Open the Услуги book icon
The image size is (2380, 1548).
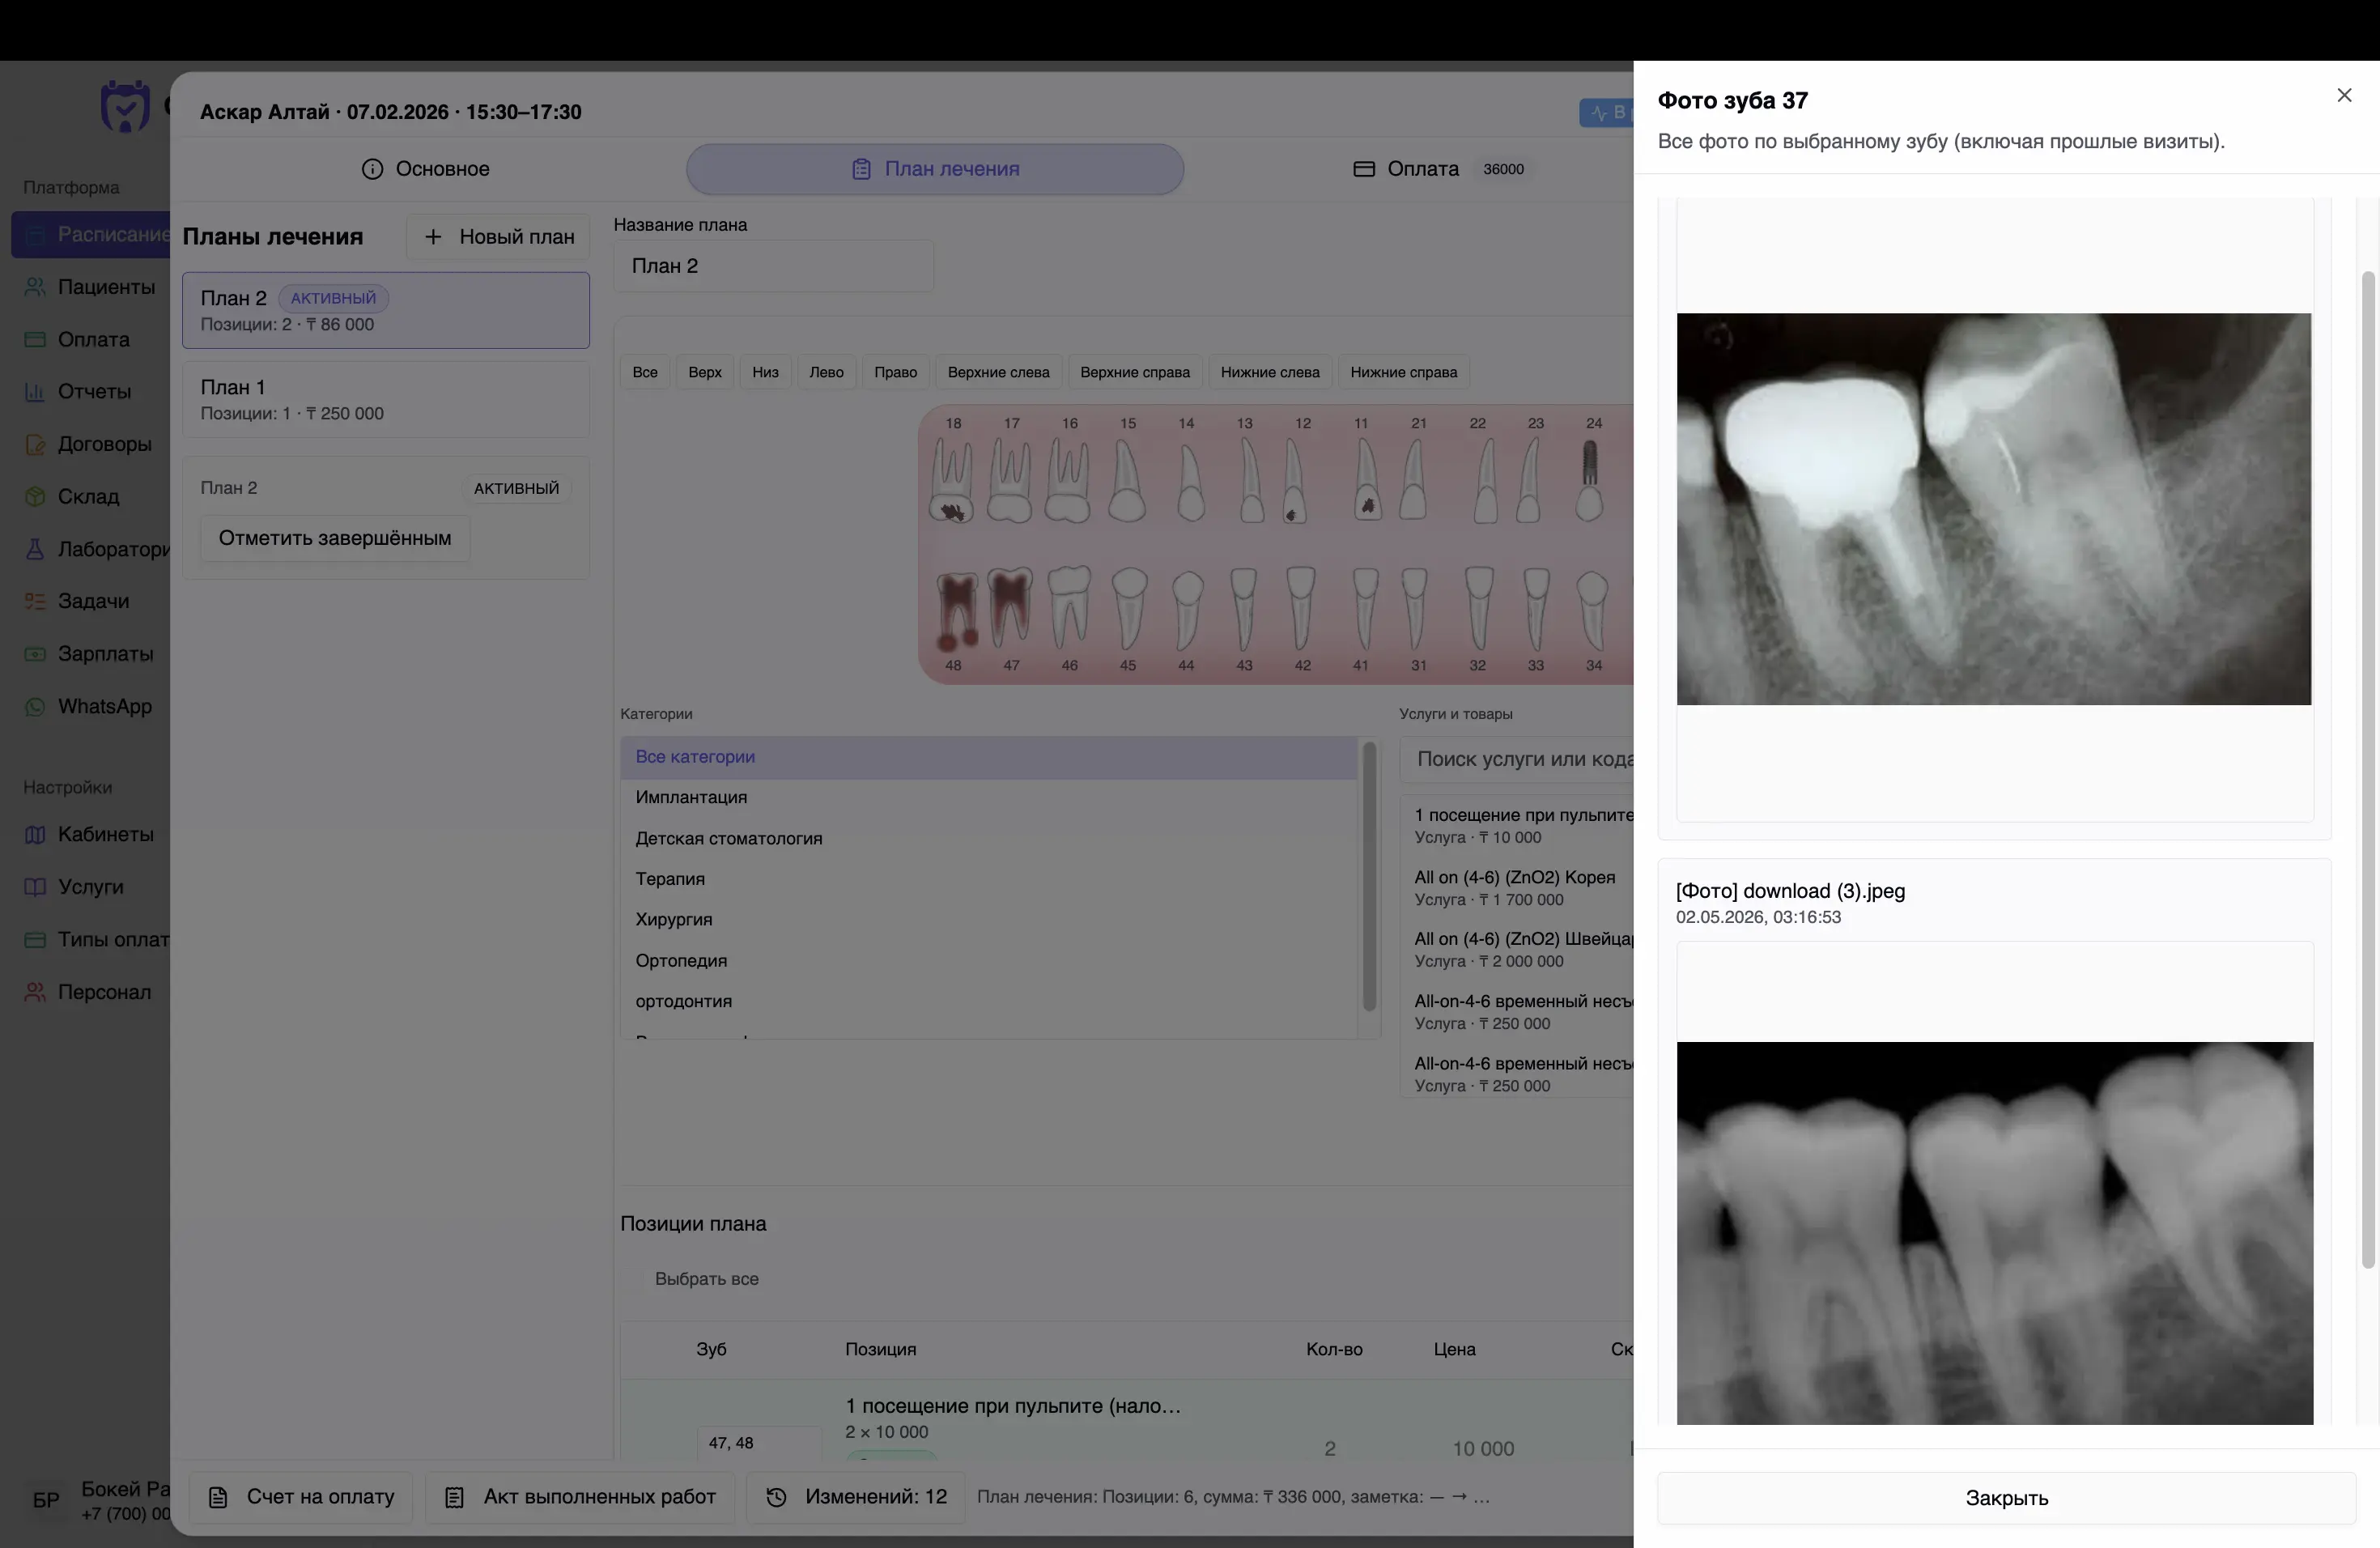(x=35, y=887)
